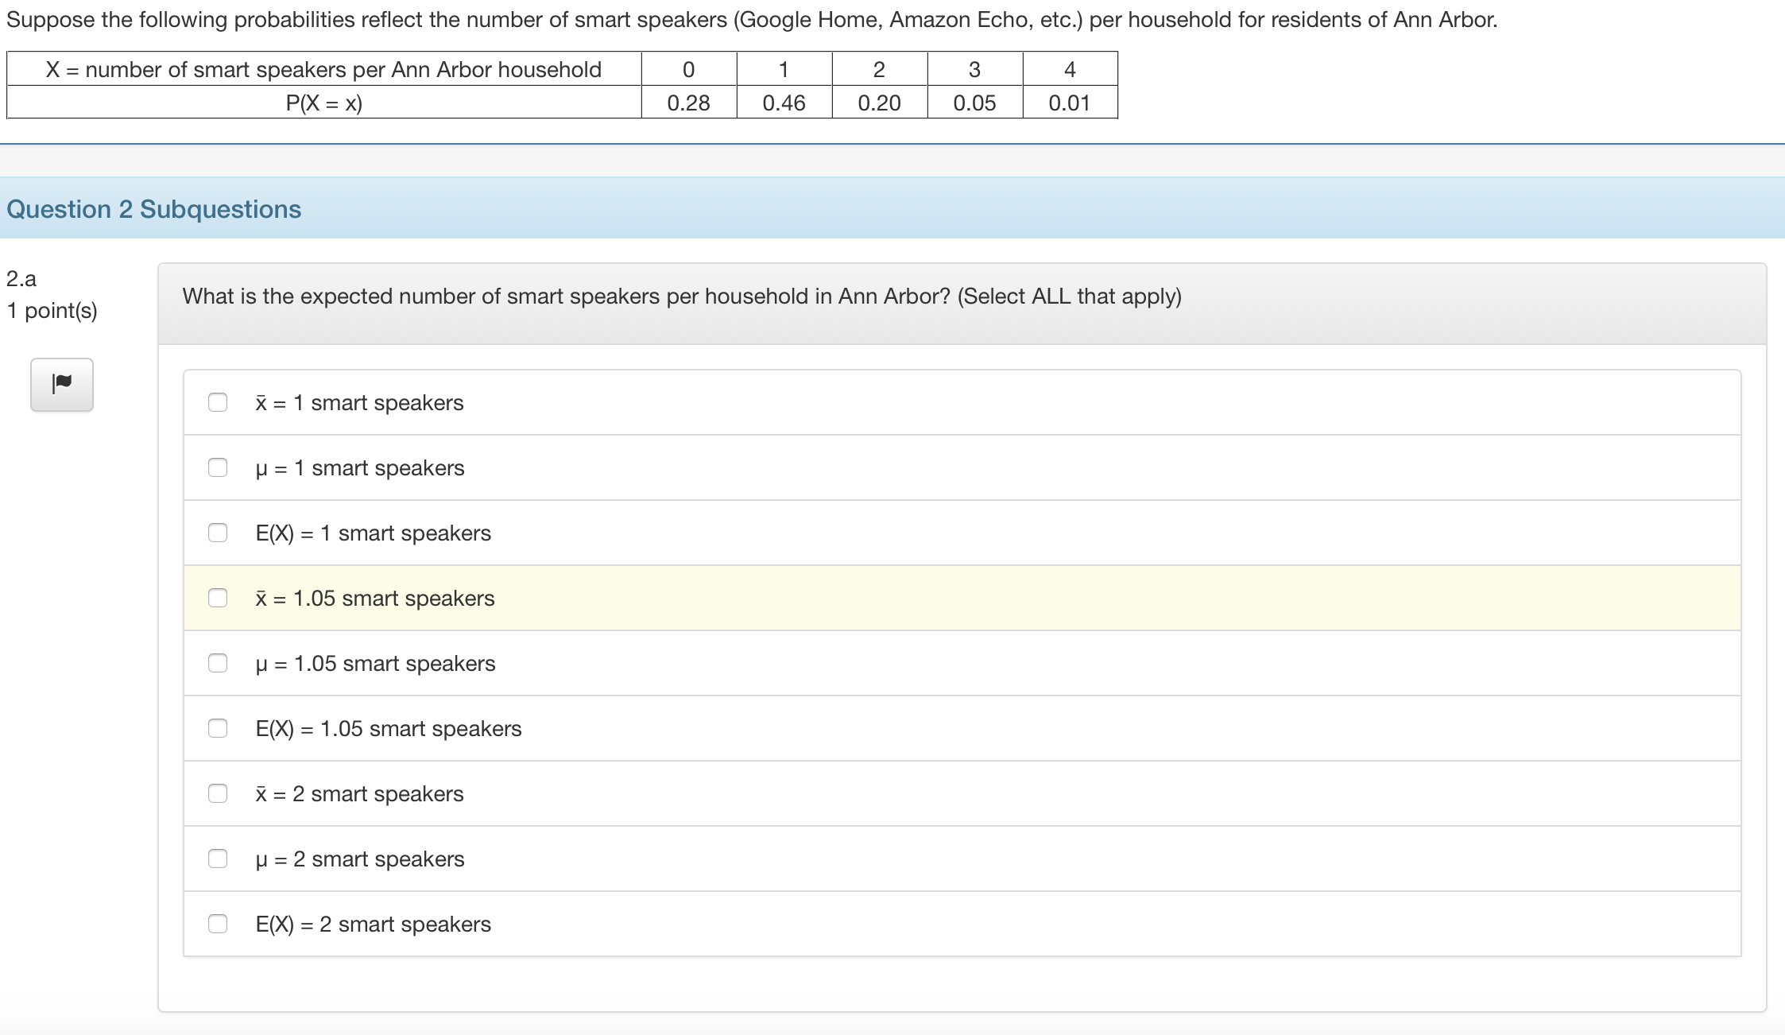The height and width of the screenshot is (1035, 1785).
Task: Check μ = 2 smart speakers option
Action: pyautogui.click(x=218, y=859)
